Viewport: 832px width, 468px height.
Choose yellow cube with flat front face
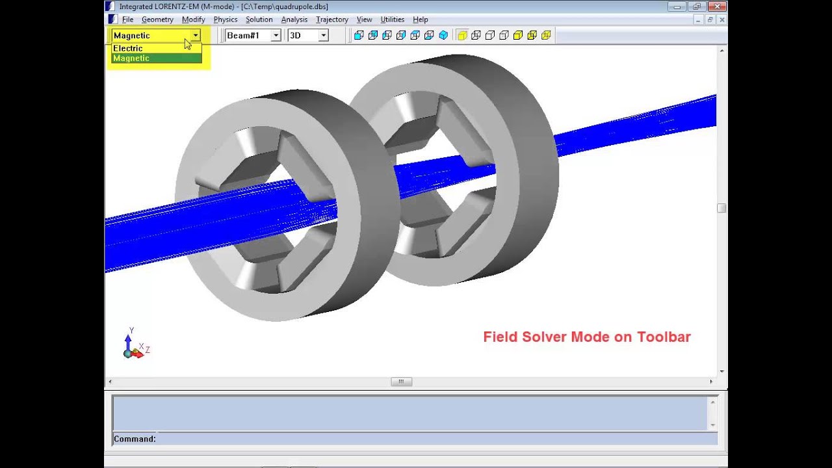518,35
